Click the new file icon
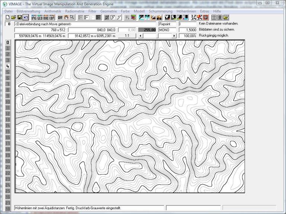This screenshot has height=214, width=286. 7,17
